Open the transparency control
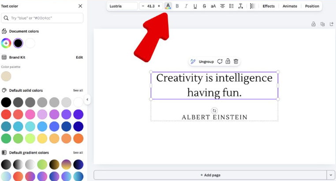 (x=252, y=6)
